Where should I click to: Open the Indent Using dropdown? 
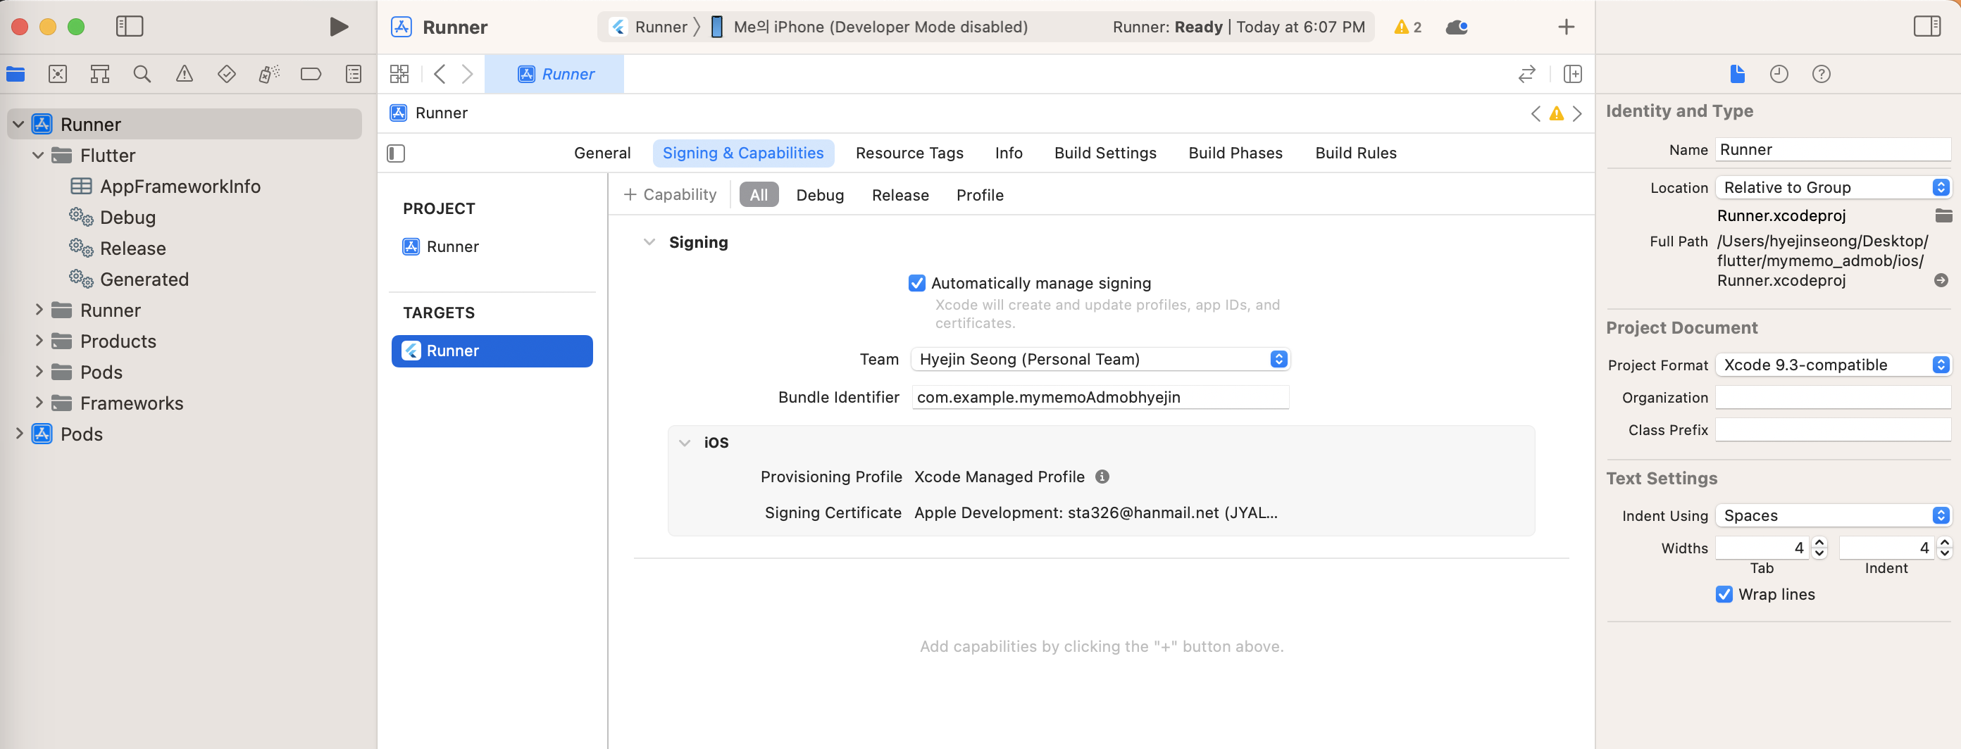(1833, 515)
